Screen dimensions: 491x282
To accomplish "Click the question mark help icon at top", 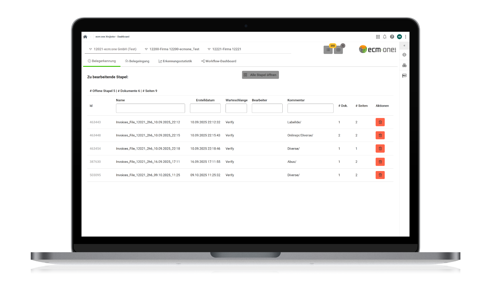I will click(392, 36).
